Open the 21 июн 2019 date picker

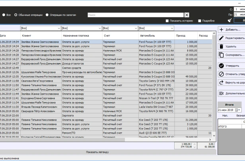pyautogui.click(x=239, y=110)
